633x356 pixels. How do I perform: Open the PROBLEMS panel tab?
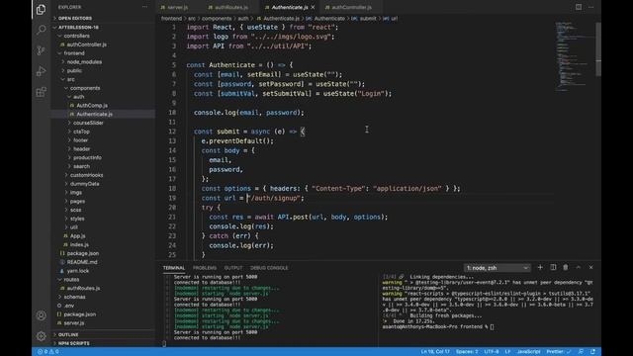tap(205, 268)
